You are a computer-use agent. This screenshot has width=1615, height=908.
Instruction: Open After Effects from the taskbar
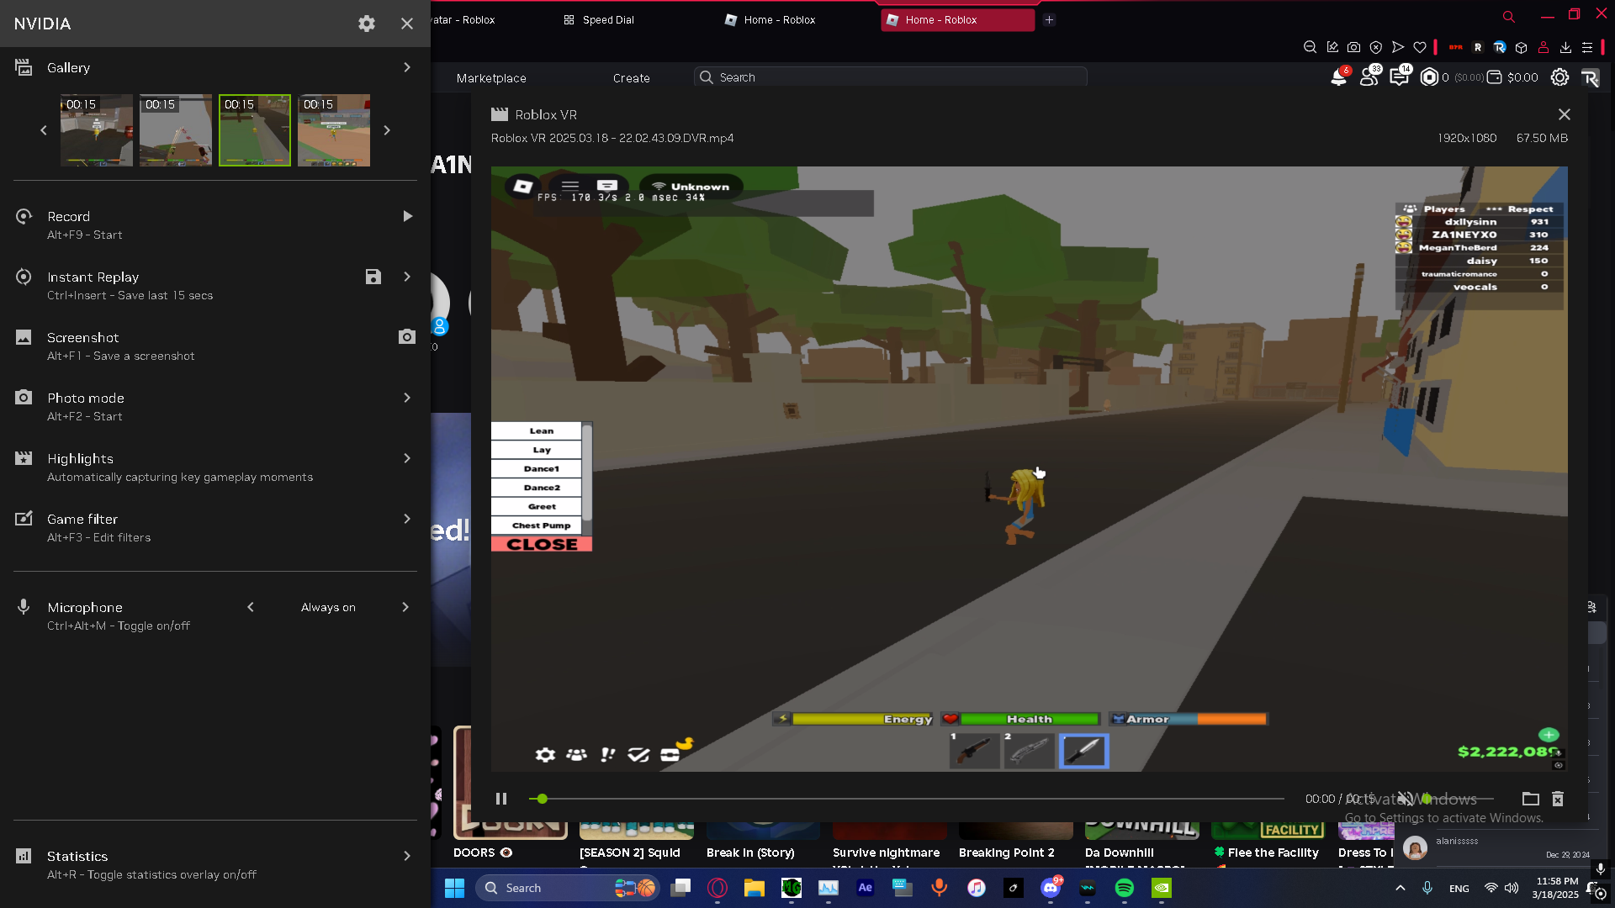(x=866, y=888)
